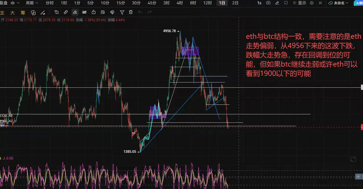This screenshot has width=363, height=189.
Task: Delete drawings with the trash icon
Action: (x=131, y=12)
